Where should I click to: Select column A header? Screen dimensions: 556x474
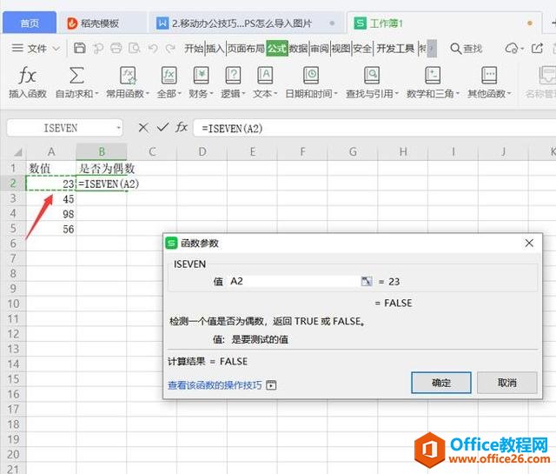pyautogui.click(x=51, y=152)
